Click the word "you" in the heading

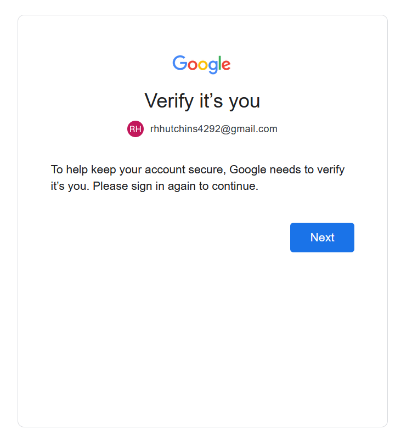coord(245,102)
